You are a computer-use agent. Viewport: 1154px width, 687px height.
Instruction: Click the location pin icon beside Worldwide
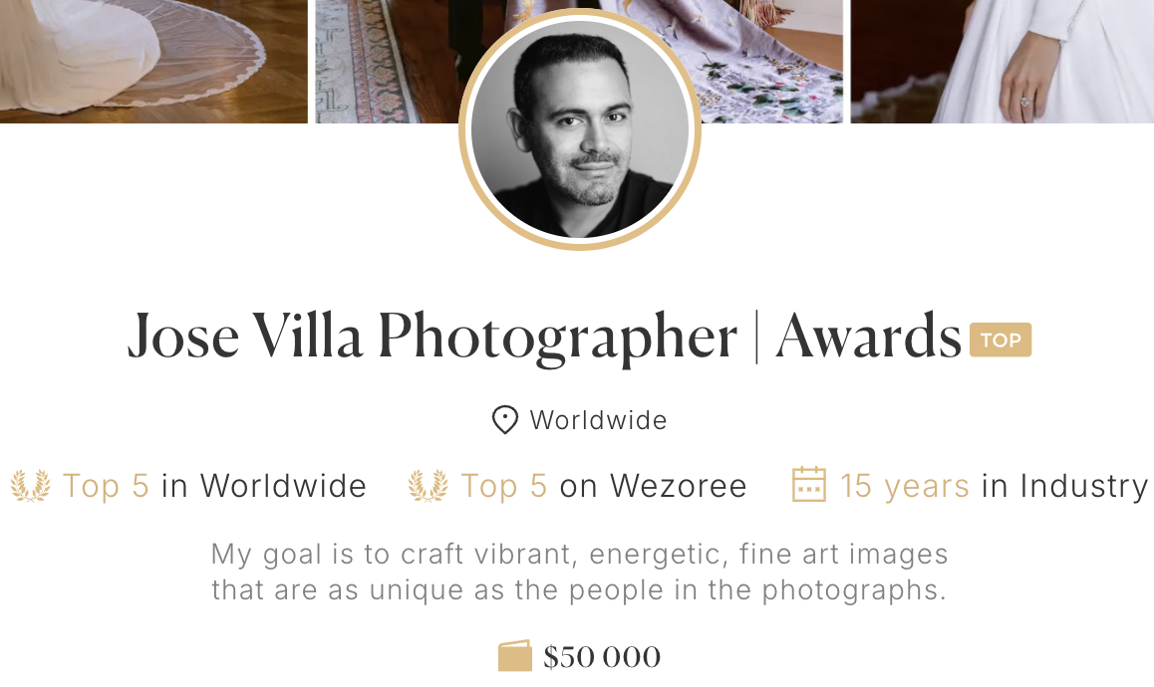[x=505, y=420]
